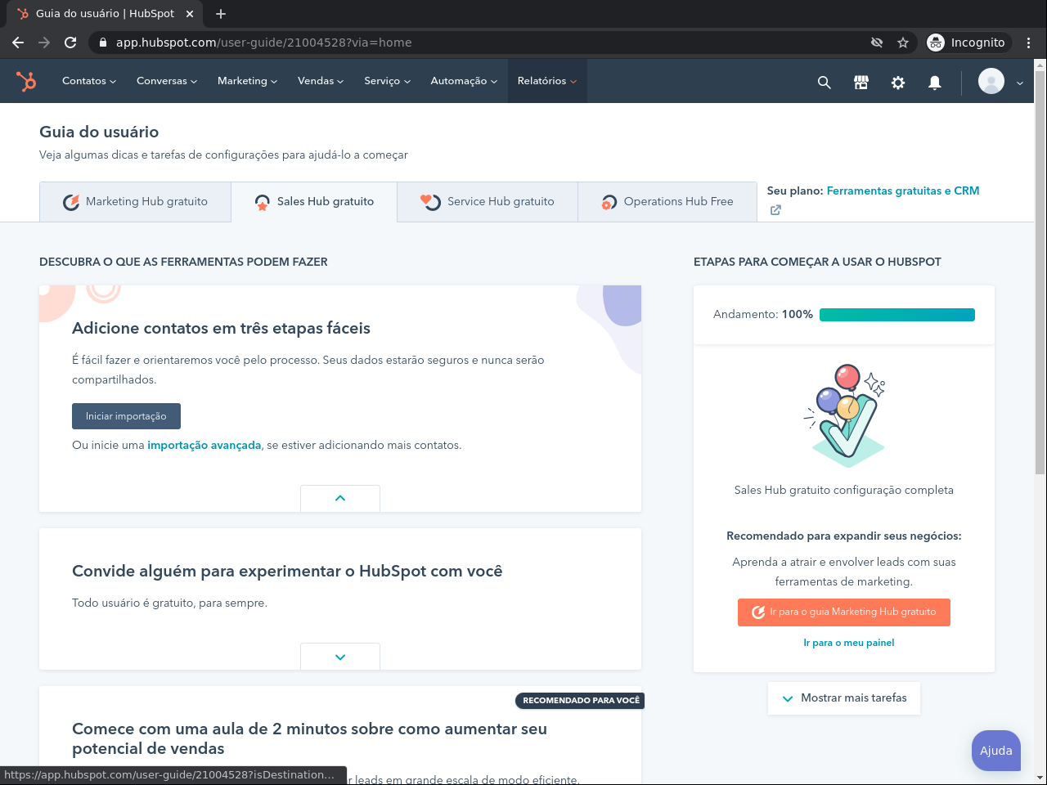Image resolution: width=1047 pixels, height=785 pixels.
Task: Reload the page with refresh icon
Action: point(70,43)
